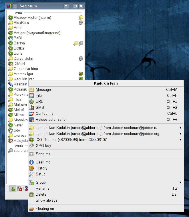Click the grey bulb in Barava's row

tap(81, 43)
